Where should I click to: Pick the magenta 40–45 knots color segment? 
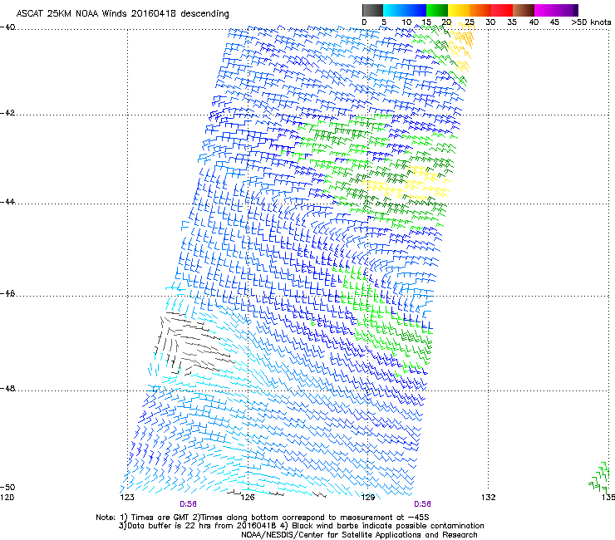(x=545, y=10)
